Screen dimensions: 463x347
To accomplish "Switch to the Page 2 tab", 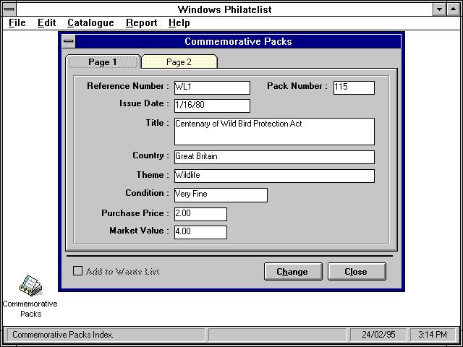I will click(x=179, y=62).
